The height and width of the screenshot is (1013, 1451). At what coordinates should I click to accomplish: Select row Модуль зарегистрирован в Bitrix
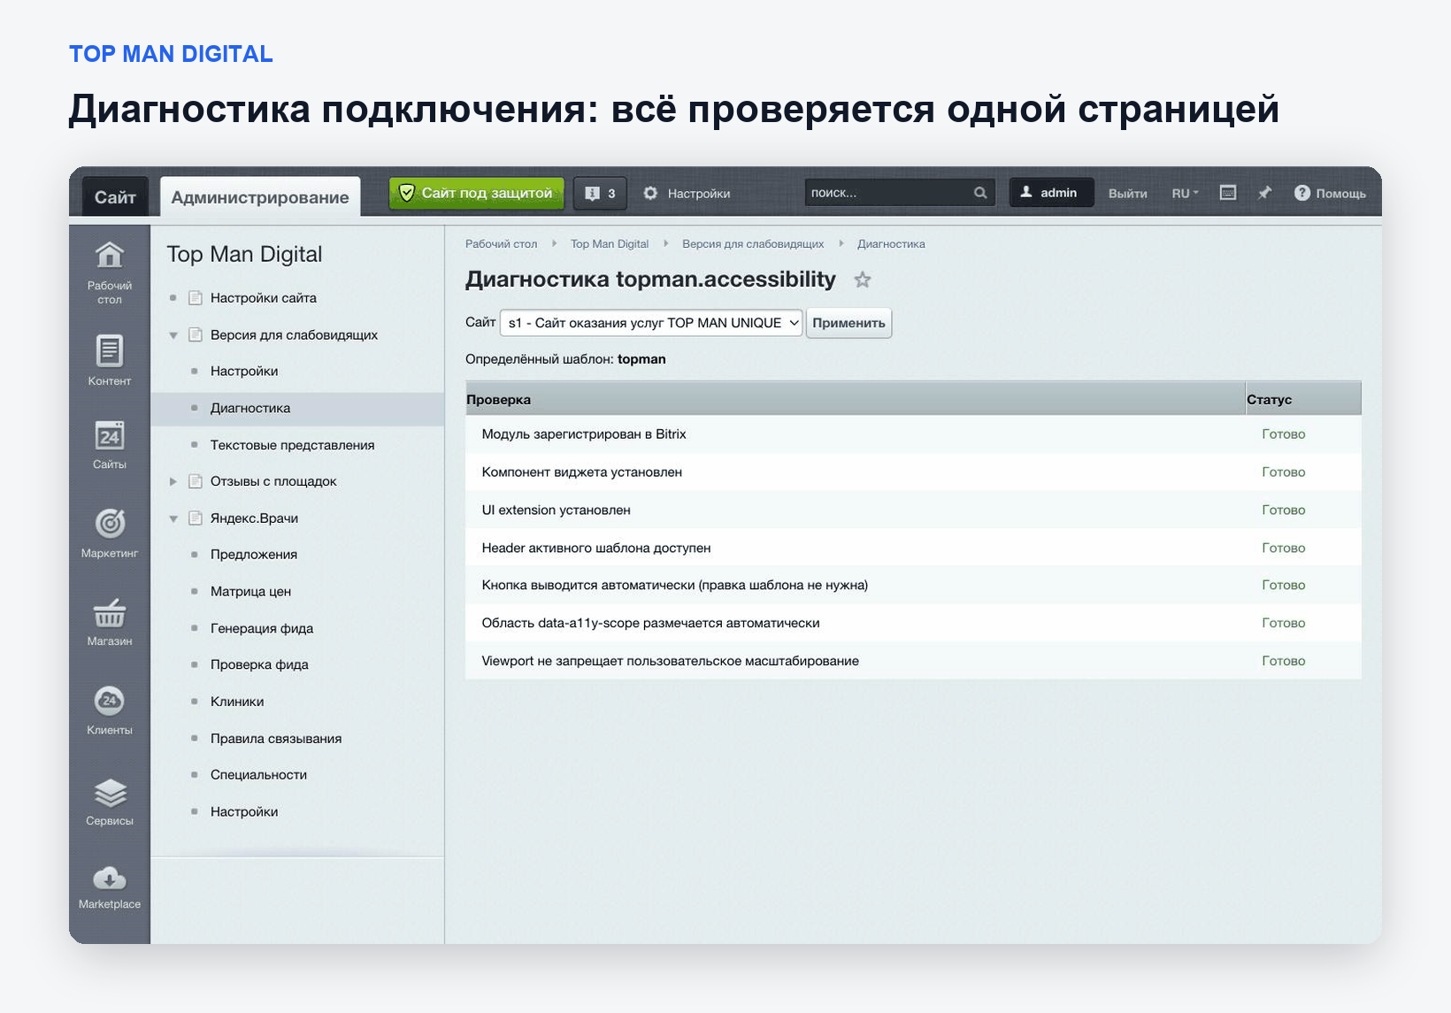pyautogui.click(x=913, y=434)
